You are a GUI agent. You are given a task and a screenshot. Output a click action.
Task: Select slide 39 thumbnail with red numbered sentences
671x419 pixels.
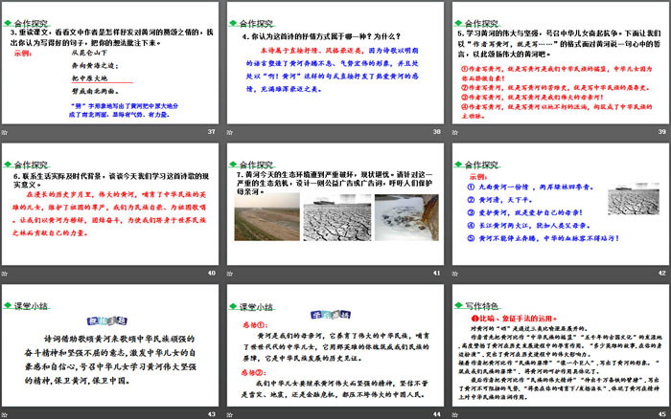pyautogui.click(x=561, y=63)
